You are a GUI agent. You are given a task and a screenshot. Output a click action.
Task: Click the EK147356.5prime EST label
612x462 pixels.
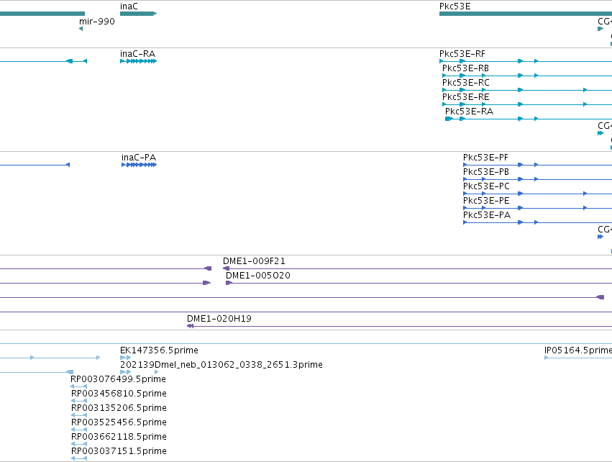click(159, 350)
